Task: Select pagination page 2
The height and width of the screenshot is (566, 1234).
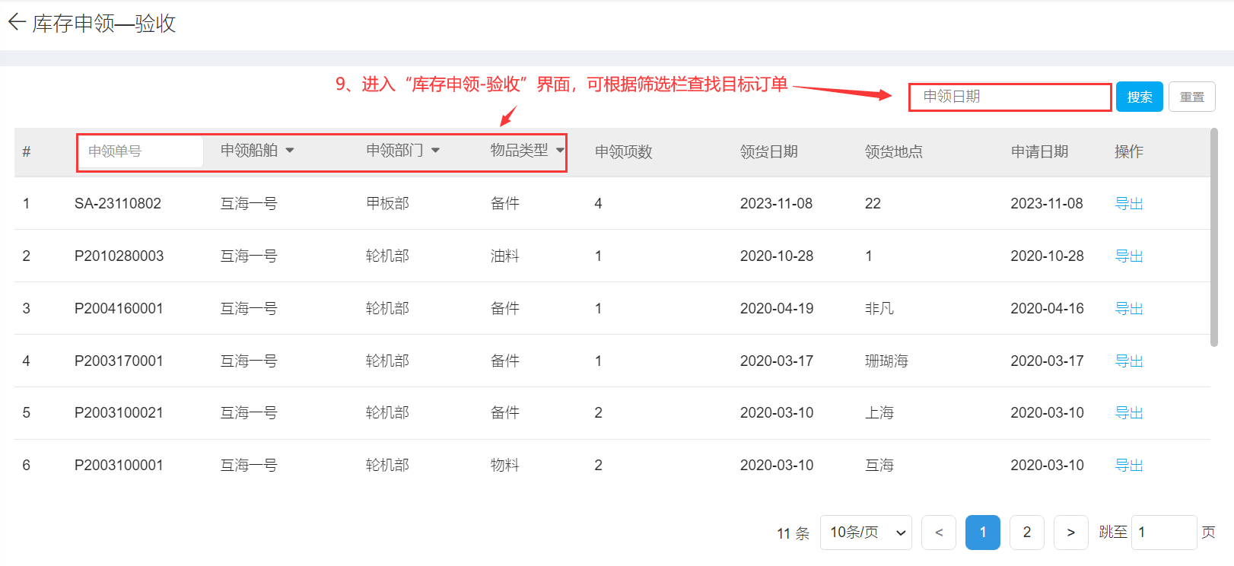Action: 1027,533
